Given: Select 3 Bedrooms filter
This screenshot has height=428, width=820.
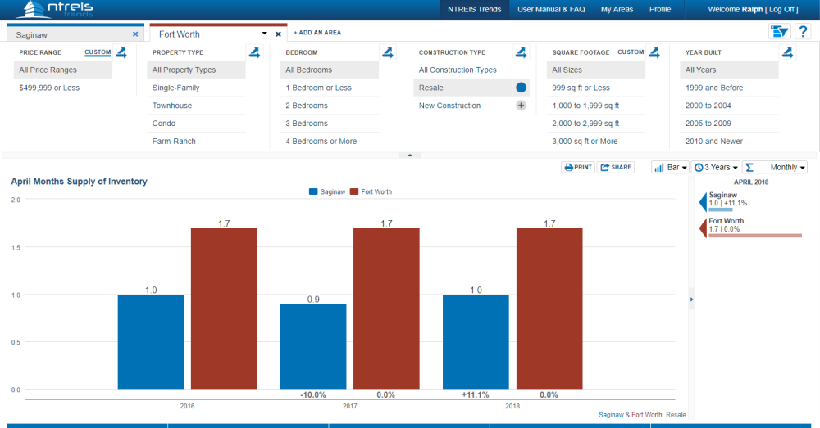Looking at the screenshot, I should pos(330,124).
